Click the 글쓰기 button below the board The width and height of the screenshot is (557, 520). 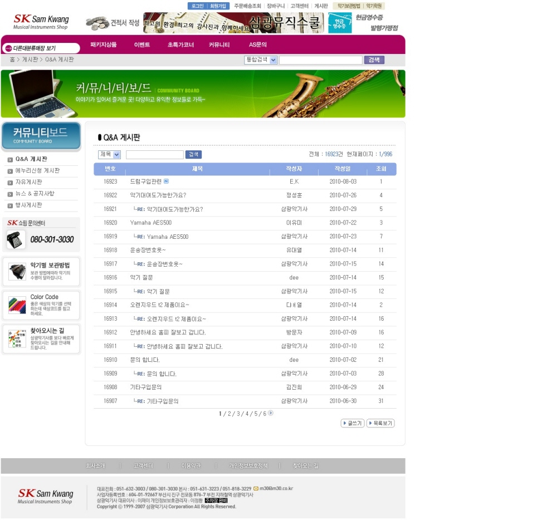[x=352, y=423]
